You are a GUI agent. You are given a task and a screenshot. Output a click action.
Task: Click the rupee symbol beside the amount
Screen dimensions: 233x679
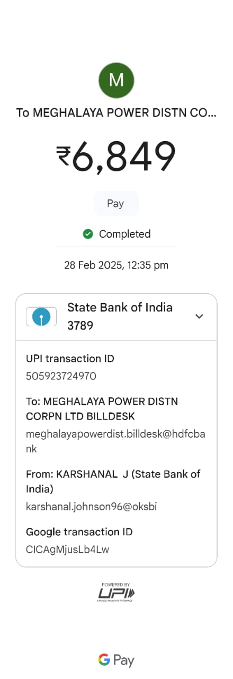[x=64, y=156]
